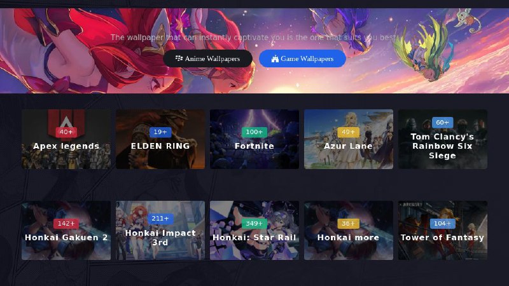Click the blue 211+ badge on Honkai Impact
Screen dimensions: 509x286
[x=160, y=219]
